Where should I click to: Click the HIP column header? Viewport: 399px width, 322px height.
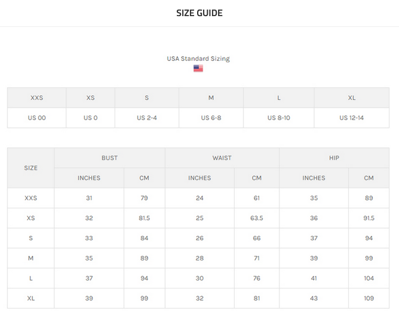334,158
